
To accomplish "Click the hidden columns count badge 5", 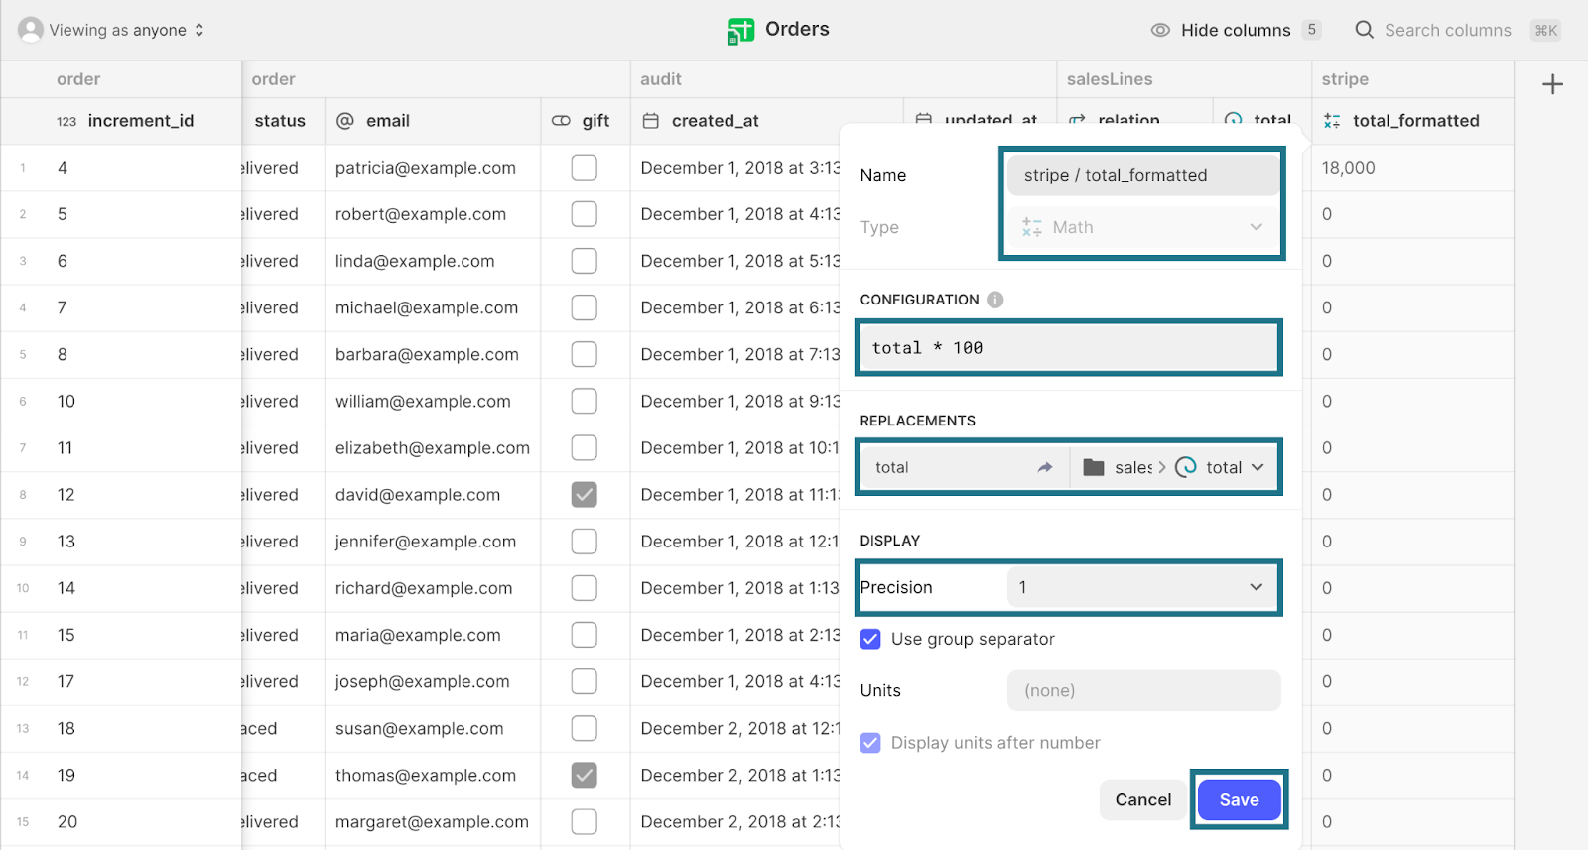I will [x=1312, y=30].
